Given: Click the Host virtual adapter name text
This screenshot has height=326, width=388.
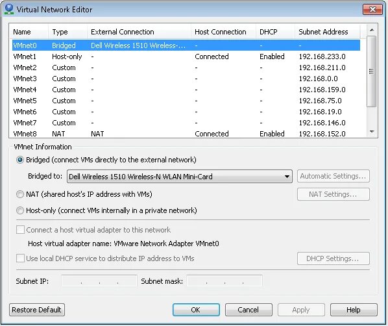Looking at the screenshot, I should pyautogui.click(x=123, y=244).
